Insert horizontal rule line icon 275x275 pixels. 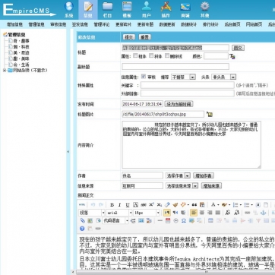click(x=160, y=220)
